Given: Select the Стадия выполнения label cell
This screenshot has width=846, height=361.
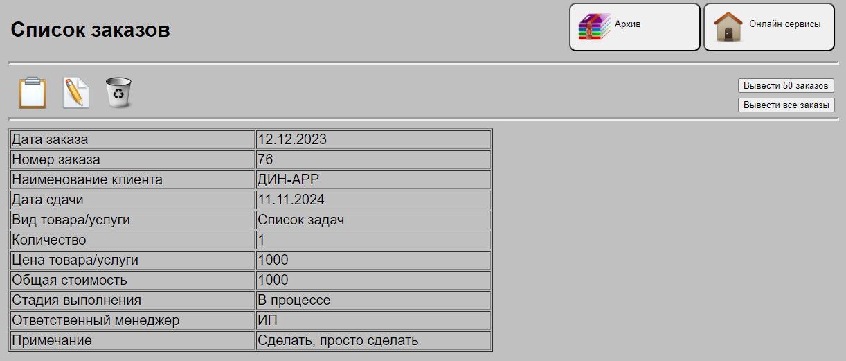Looking at the screenshot, I should point(133,300).
